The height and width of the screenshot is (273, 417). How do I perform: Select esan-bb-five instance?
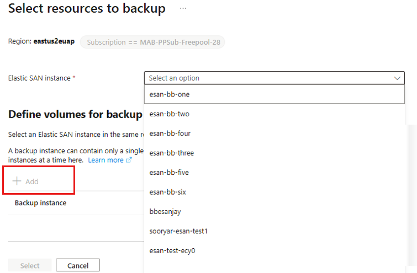(274, 173)
